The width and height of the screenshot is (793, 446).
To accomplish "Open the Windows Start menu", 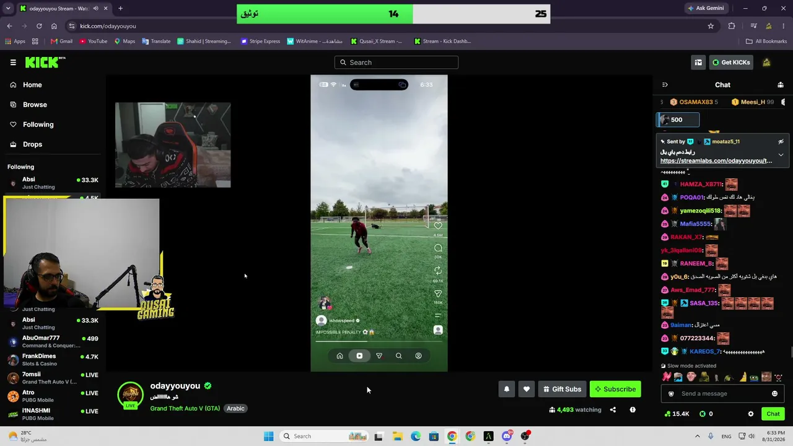I will [x=268, y=436].
